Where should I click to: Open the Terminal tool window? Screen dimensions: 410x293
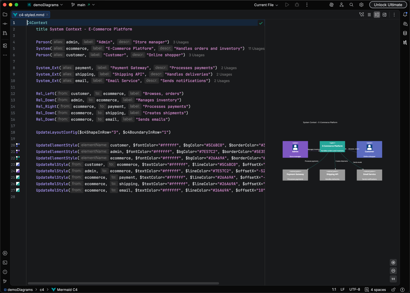pos(5,263)
